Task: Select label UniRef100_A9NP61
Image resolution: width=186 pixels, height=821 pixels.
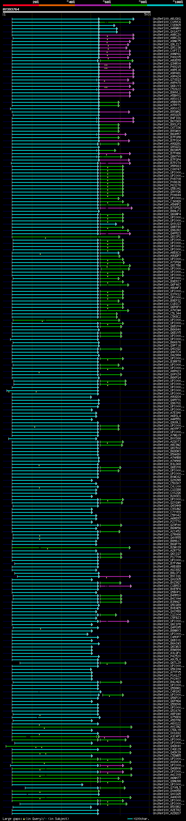Action: tap(167, 54)
